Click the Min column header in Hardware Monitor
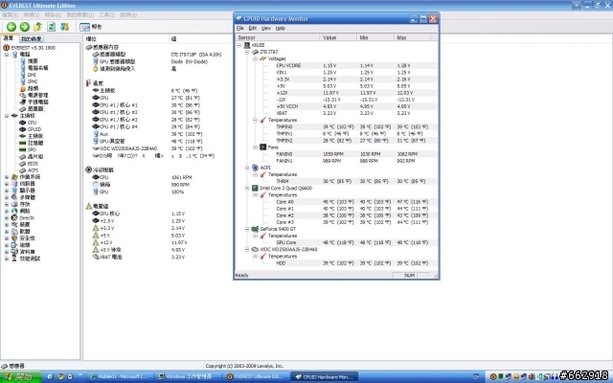613x383 pixels. tap(375, 37)
